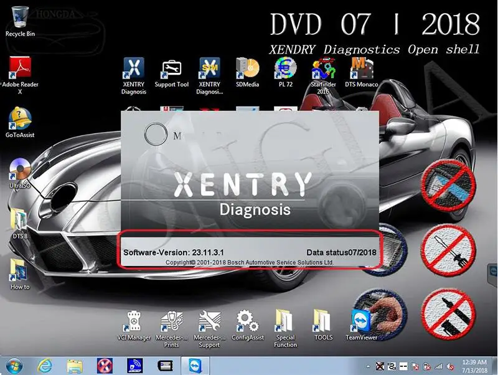Open Windows Explorer from the taskbar
This screenshot has height=375, width=498.
pyautogui.click(x=75, y=366)
